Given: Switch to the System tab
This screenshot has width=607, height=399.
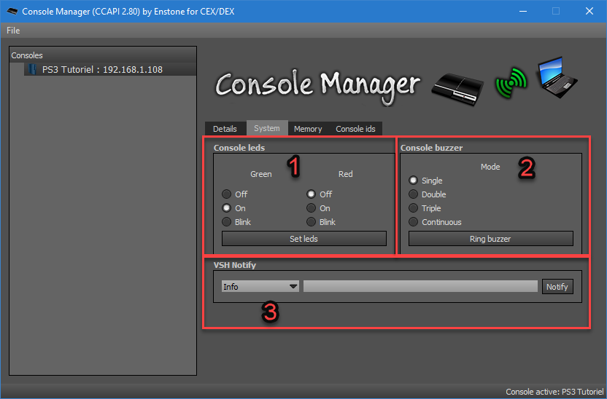Looking at the screenshot, I should pyautogui.click(x=267, y=128).
